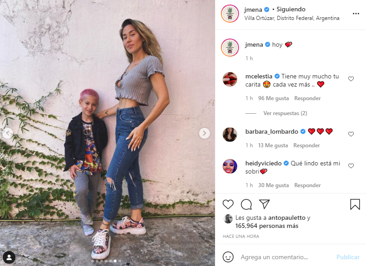366x266 pixels.
Task: Share post via paper plane icon
Action: [264, 204]
